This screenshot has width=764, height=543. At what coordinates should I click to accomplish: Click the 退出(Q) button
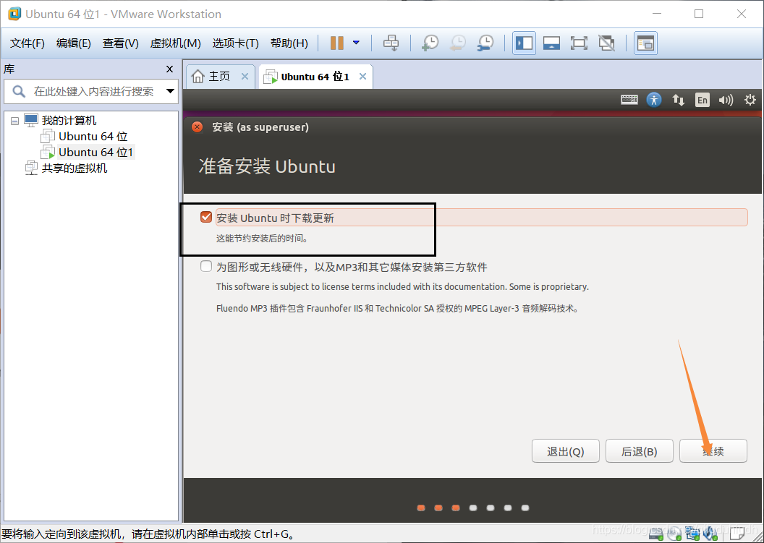coord(566,451)
